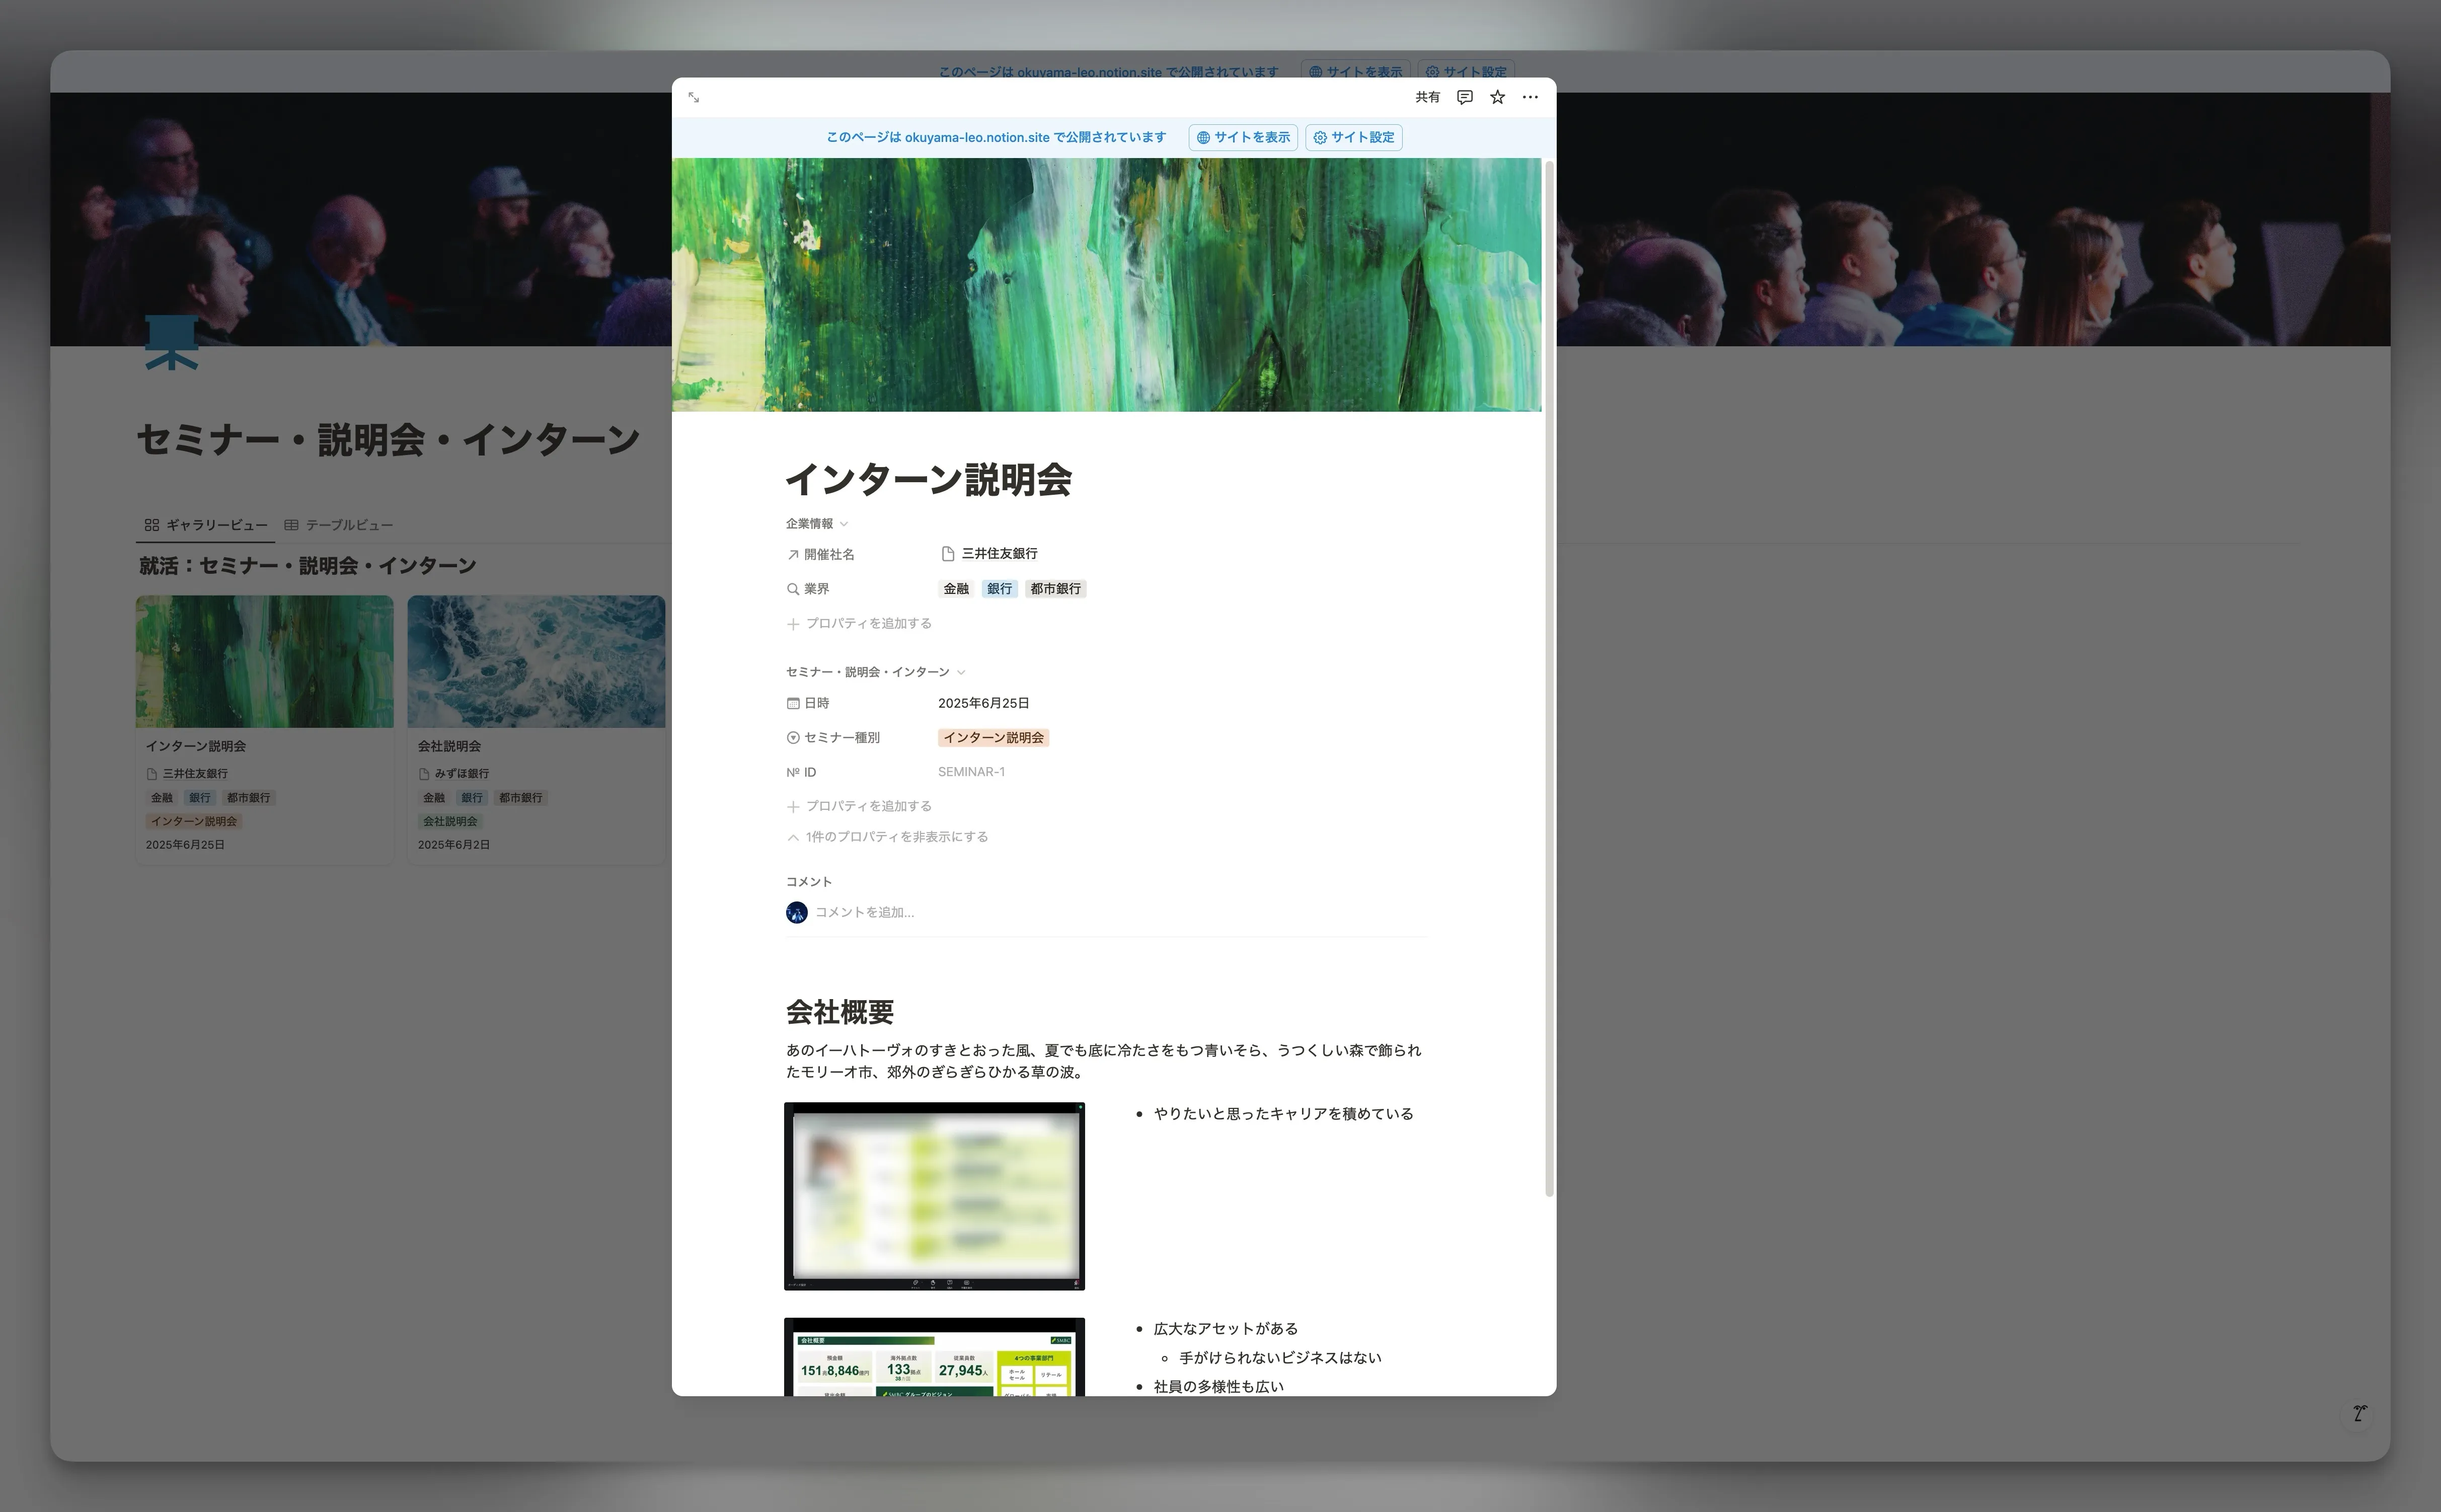
Task: Open サイト設定 via the gear icon
Action: point(1353,137)
